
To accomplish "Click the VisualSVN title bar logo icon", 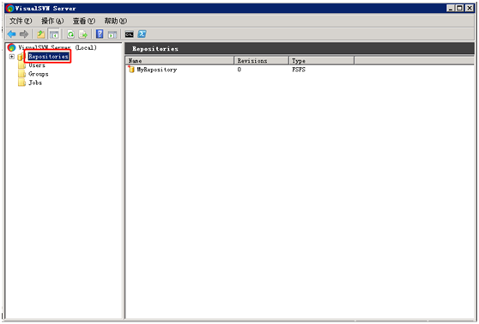I will (10, 9).
